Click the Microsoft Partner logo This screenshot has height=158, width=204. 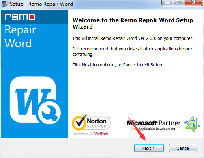153,125
